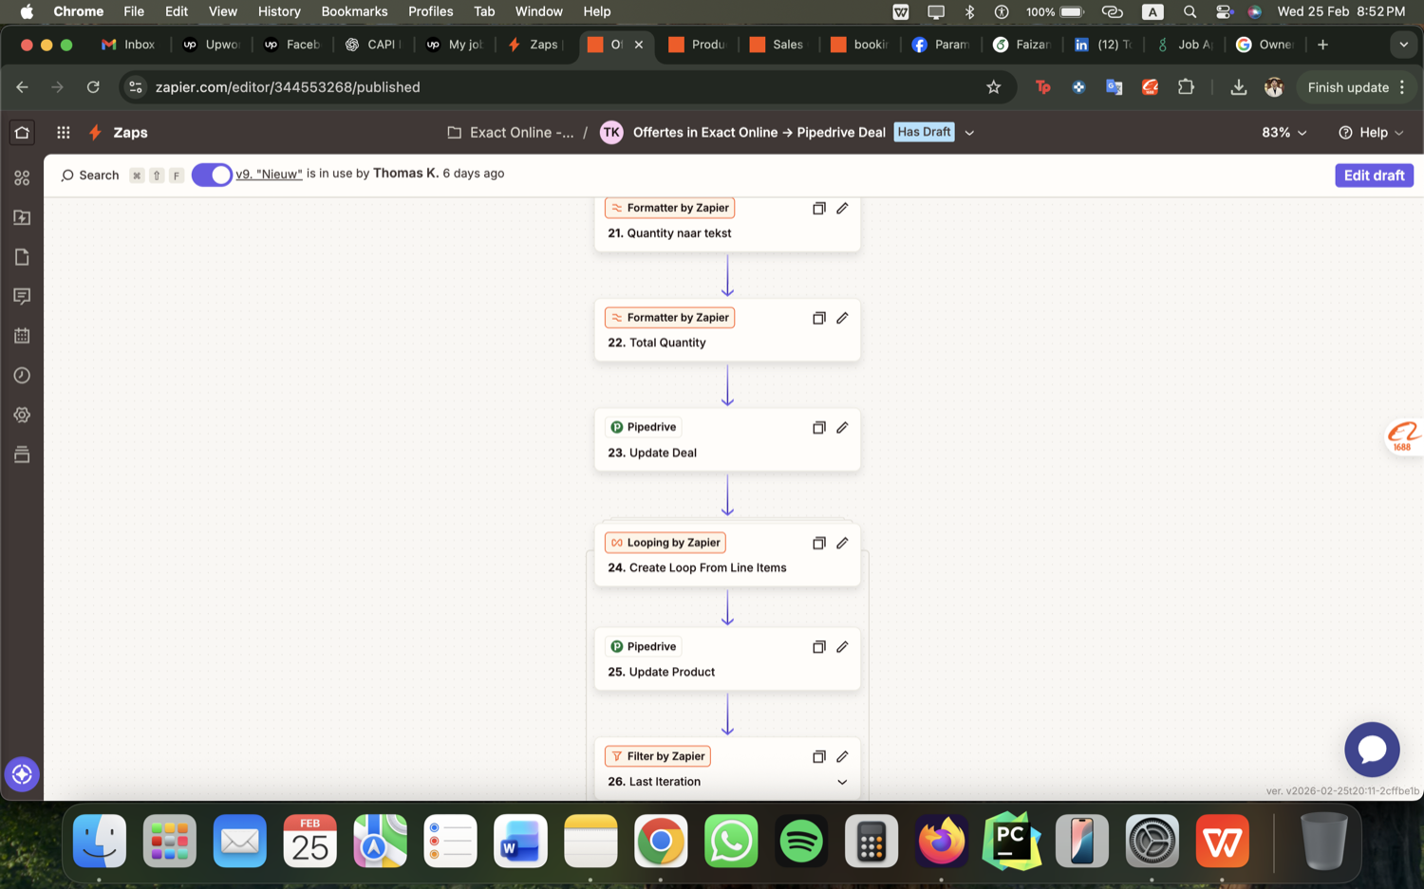This screenshot has height=889, width=1424.
Task: Open the Bookmarks menu
Action: click(354, 11)
